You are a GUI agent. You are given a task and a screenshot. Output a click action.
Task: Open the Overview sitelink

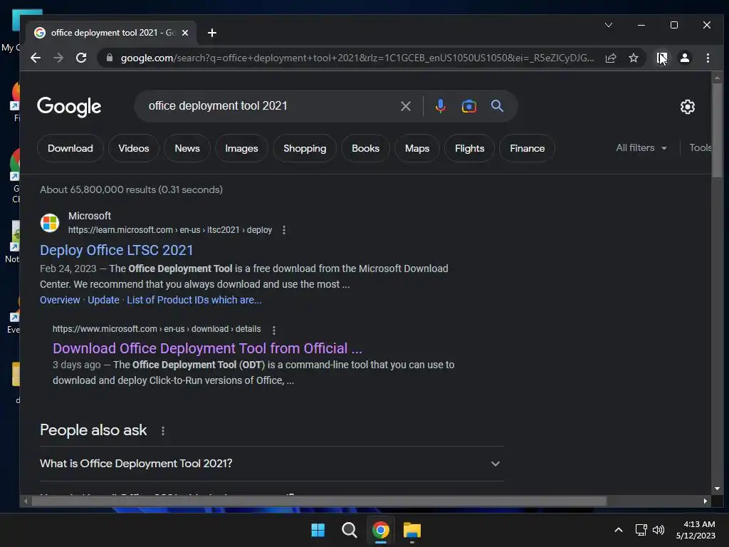click(x=60, y=300)
